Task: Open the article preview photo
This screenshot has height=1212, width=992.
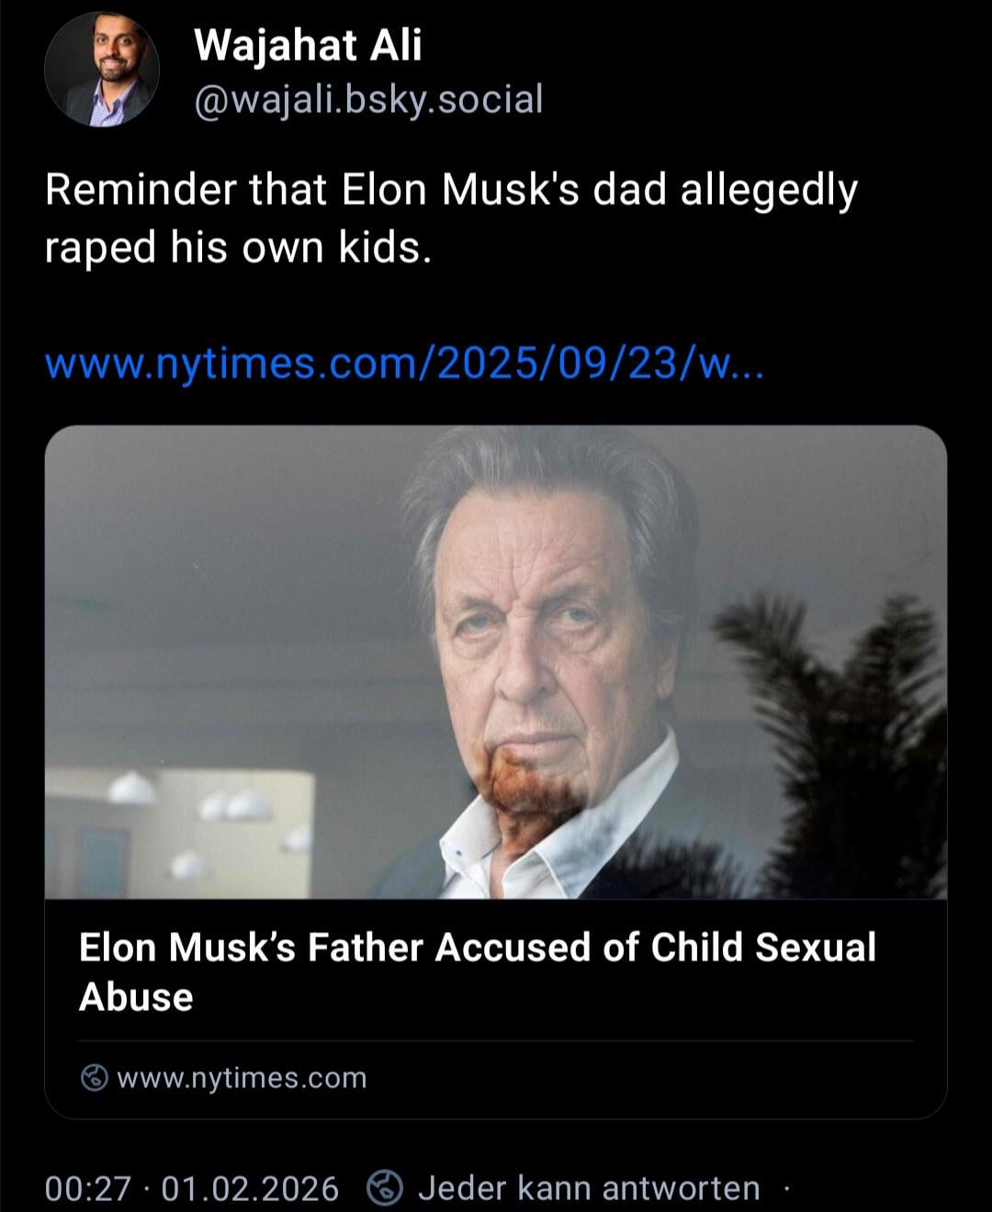Action: (495, 661)
